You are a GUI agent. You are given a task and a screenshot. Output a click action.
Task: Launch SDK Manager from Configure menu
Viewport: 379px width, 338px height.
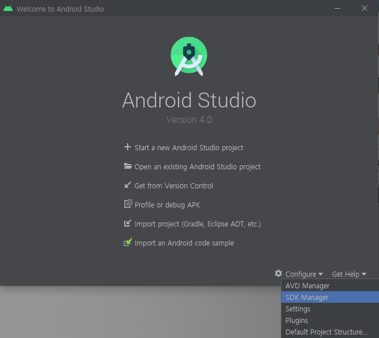click(330, 297)
